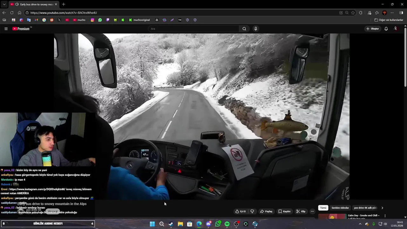Select the Tümü filter chip
Screen dimensions: 407x229
click(x=323, y=208)
